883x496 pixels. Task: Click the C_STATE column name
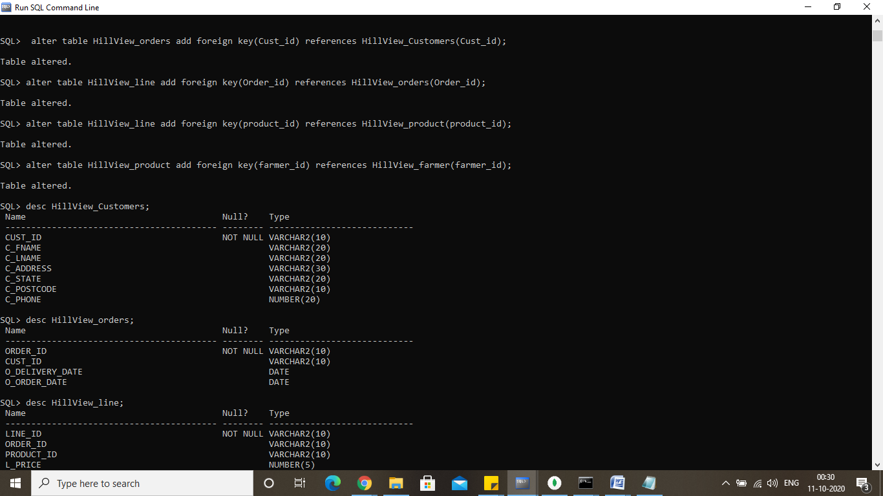23,279
